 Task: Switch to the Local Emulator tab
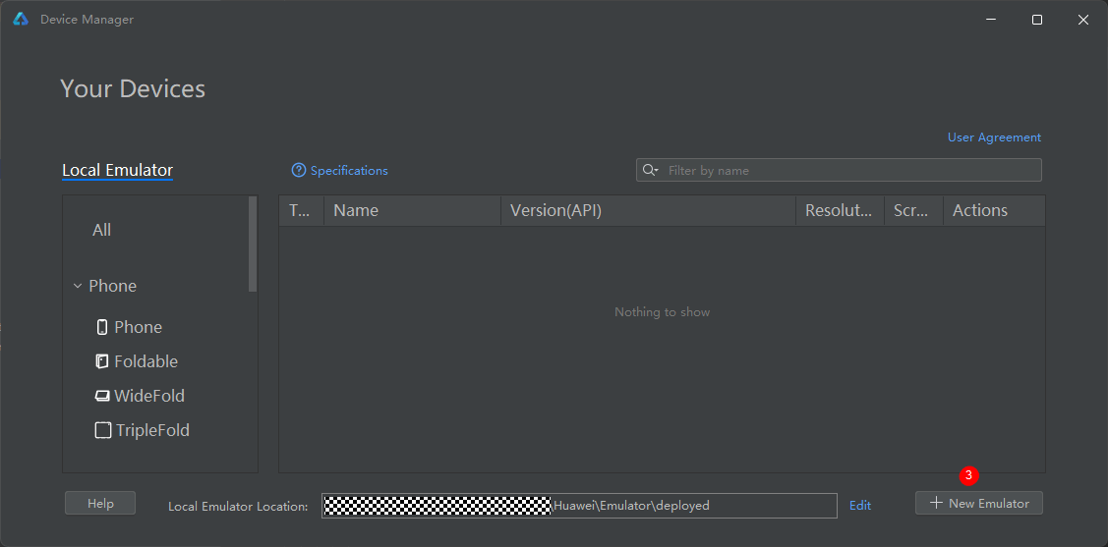click(117, 170)
